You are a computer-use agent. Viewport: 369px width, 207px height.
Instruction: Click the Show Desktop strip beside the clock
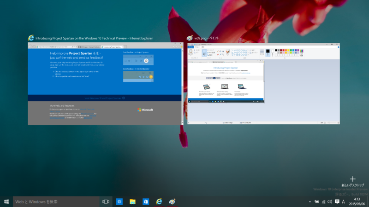coord(368,201)
